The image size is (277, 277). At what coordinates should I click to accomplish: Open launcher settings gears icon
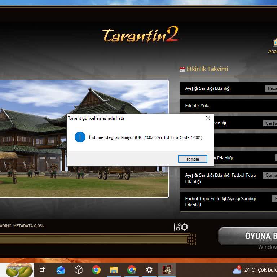click(182, 227)
